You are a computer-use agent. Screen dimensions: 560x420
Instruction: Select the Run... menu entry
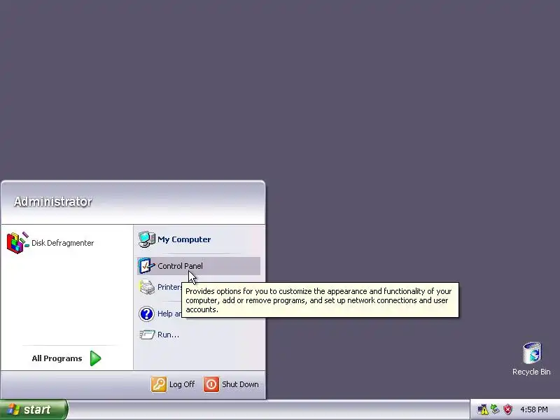pyautogui.click(x=168, y=335)
